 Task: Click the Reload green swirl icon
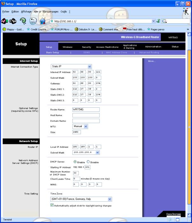23,21
